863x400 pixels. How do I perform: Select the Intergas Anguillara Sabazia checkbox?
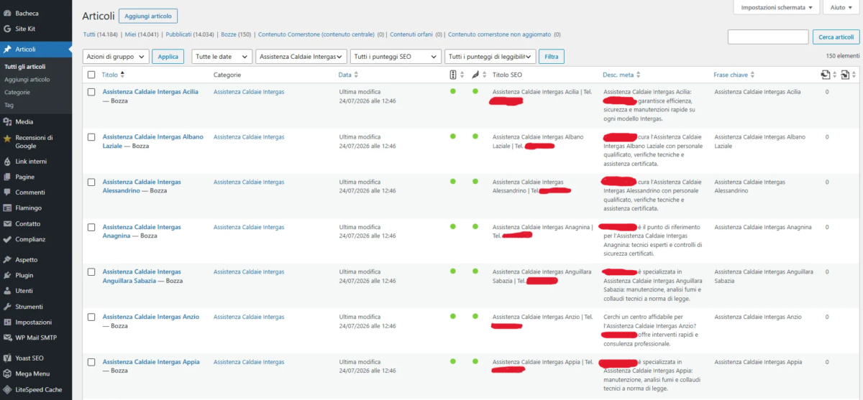91,272
